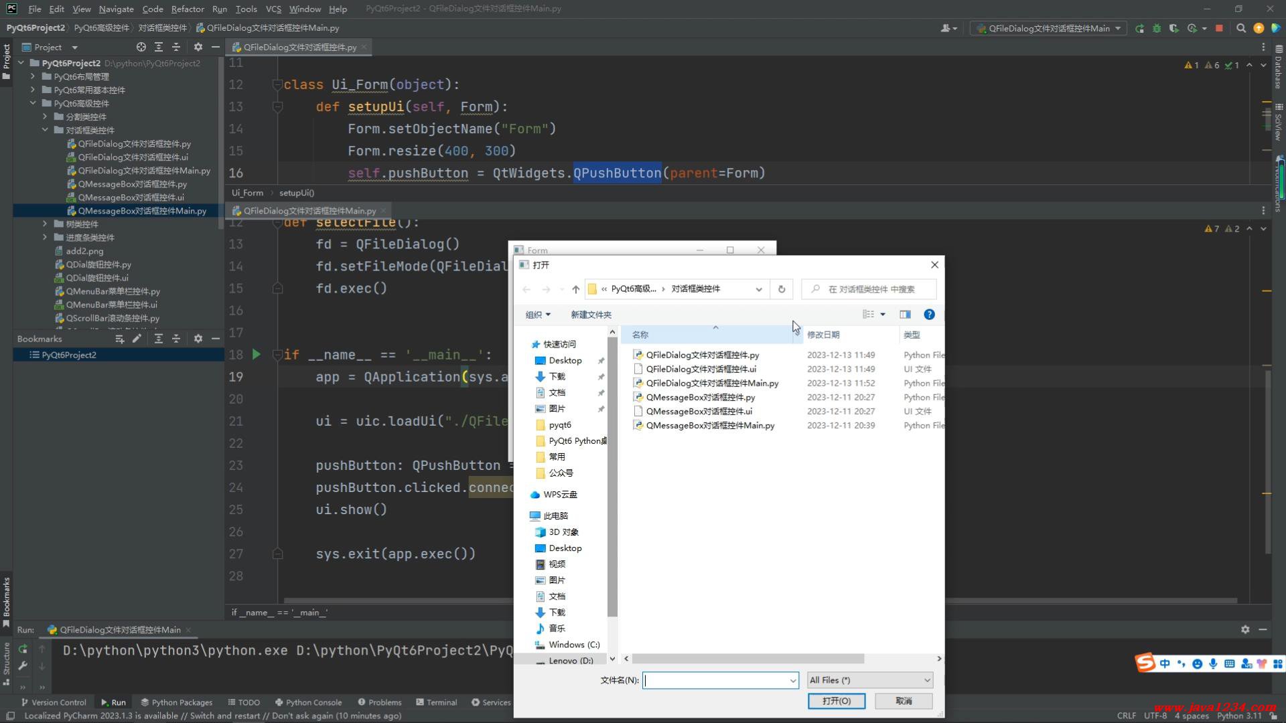The height and width of the screenshot is (723, 1286).
Task: Sort files by 名称 column header
Action: pyautogui.click(x=711, y=335)
